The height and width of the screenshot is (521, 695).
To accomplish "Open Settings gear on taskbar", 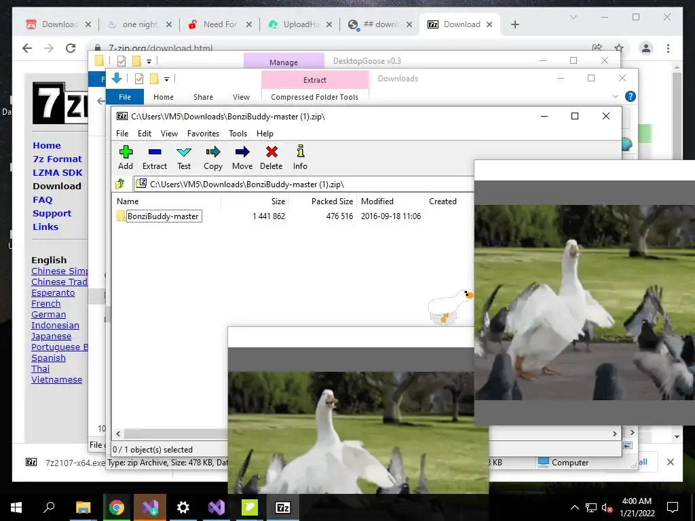I will (x=183, y=507).
